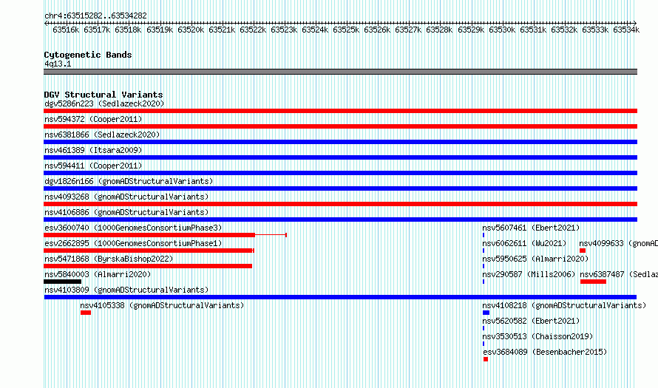Click the dgv5286n223 (Sedlazeck2020) variant label
Screen dimensions: 658x388
104,103
